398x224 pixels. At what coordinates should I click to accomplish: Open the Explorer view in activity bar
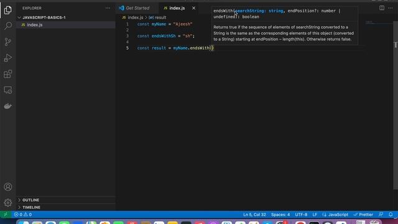pos(8,10)
